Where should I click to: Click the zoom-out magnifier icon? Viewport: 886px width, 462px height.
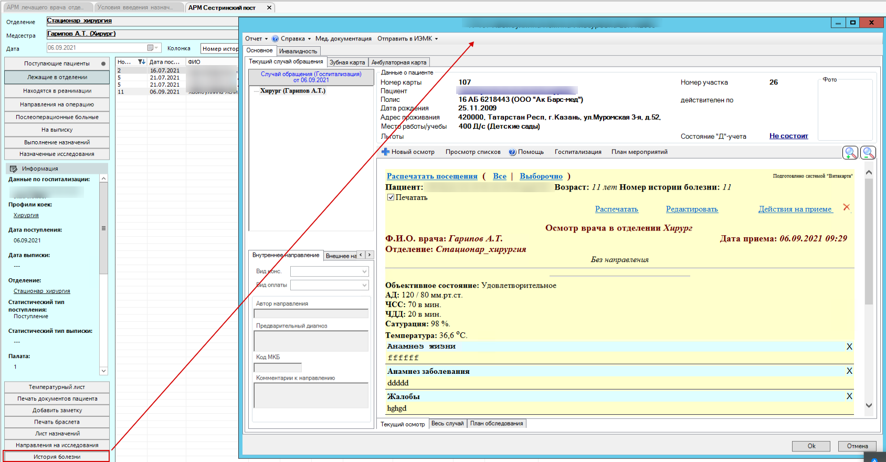coord(868,153)
